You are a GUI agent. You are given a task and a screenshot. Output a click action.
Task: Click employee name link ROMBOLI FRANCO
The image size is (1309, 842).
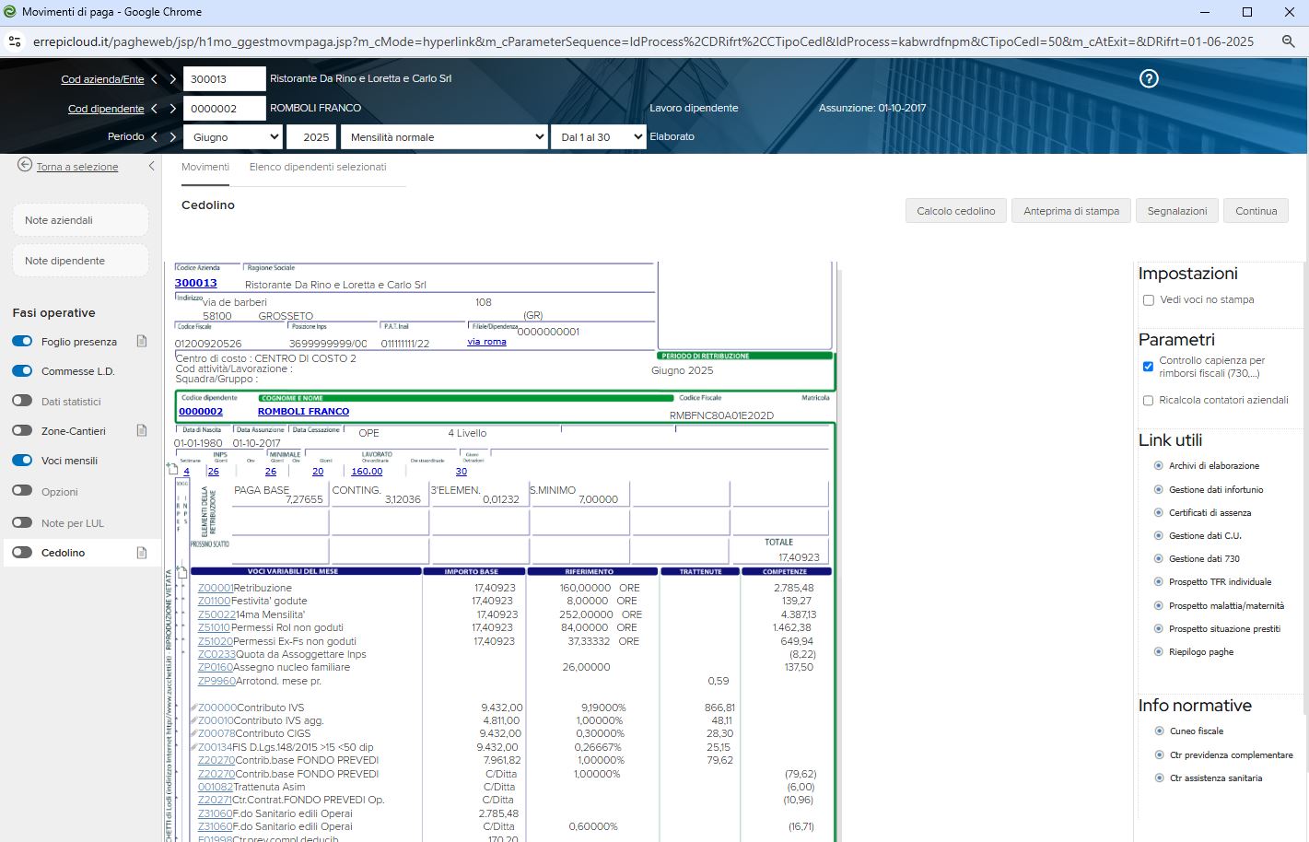[303, 412]
